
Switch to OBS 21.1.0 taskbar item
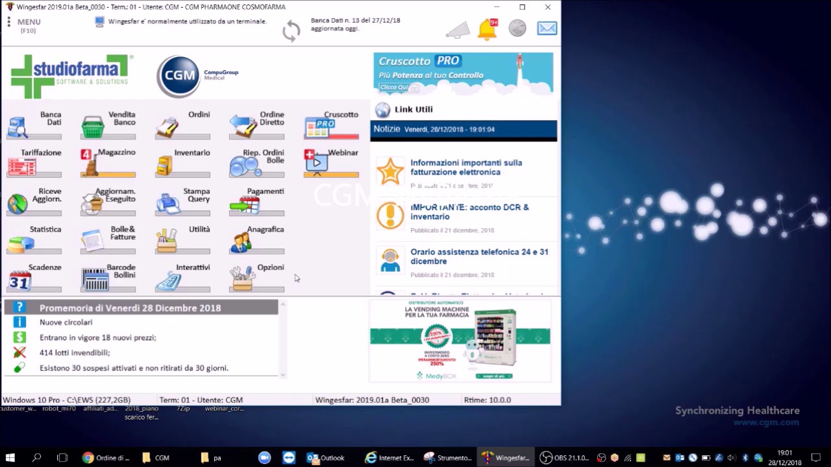565,457
